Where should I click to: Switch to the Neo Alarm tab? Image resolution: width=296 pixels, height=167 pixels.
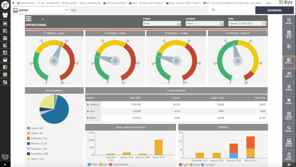(69, 3)
